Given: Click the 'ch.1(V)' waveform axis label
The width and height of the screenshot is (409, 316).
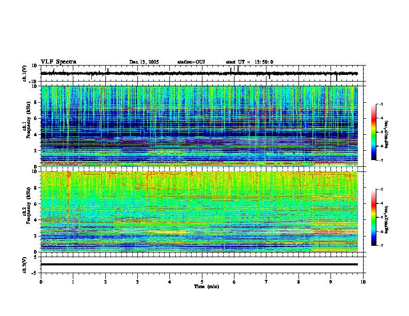Looking at the screenshot, I should 25,73.
